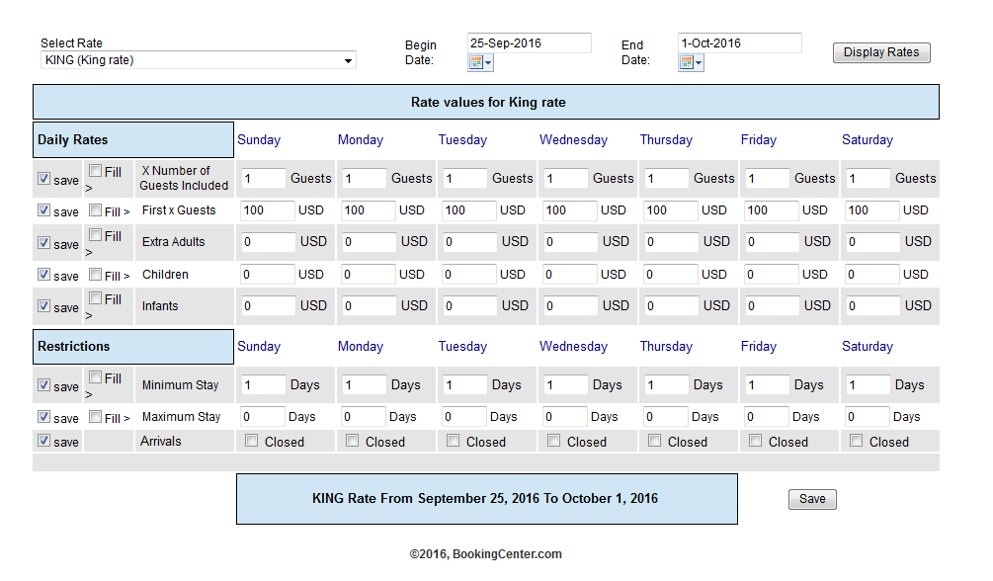Edit Saturday First x Guests rate field
This screenshot has width=993, height=581.
click(872, 210)
